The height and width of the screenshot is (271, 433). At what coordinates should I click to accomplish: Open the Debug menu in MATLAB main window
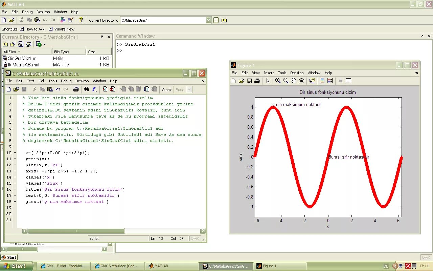tap(27, 12)
